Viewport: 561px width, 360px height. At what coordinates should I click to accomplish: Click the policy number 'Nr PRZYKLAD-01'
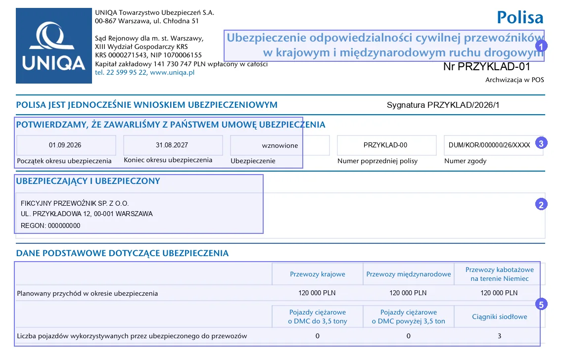487,66
